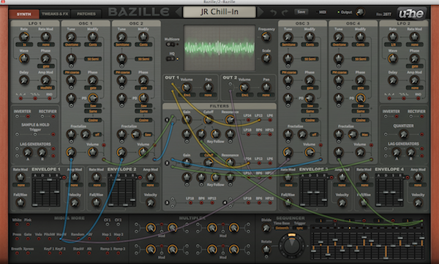The height and width of the screenshot is (264, 439).
Task: Turn the OSC 4 PD knob
Action: pos(360,98)
